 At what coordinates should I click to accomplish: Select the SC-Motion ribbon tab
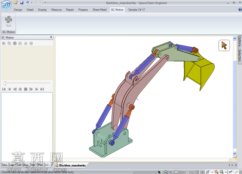(x=117, y=10)
